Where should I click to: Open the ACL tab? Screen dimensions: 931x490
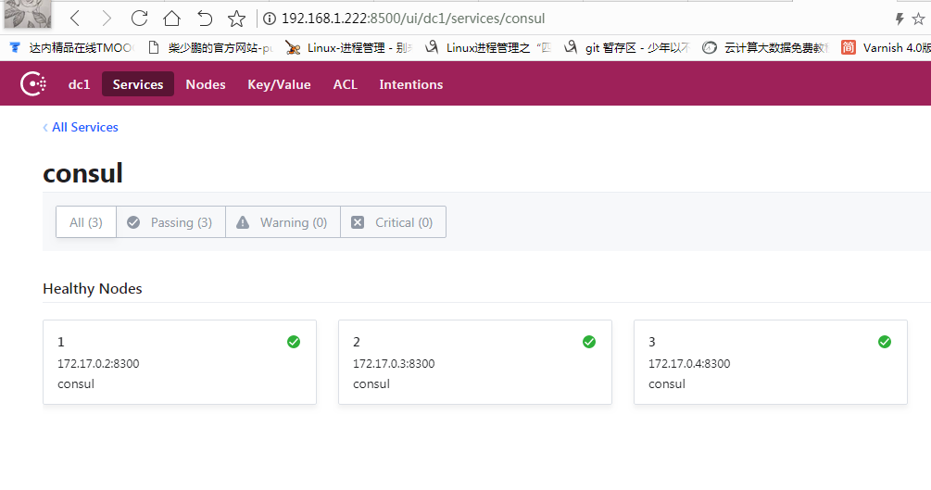click(345, 84)
